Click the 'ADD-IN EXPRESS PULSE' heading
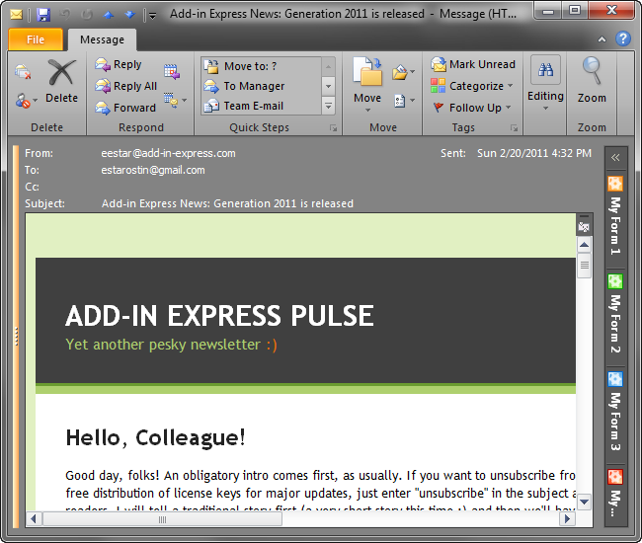This screenshot has height=543, width=642. coord(219,316)
